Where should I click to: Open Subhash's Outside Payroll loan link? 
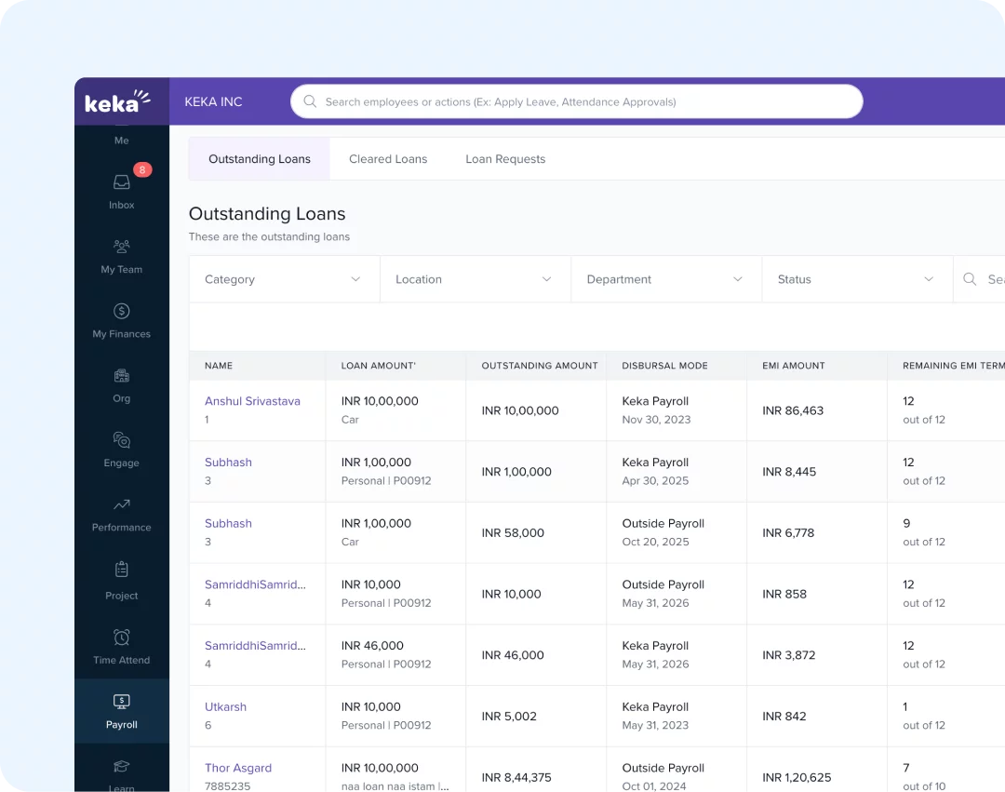[228, 524]
